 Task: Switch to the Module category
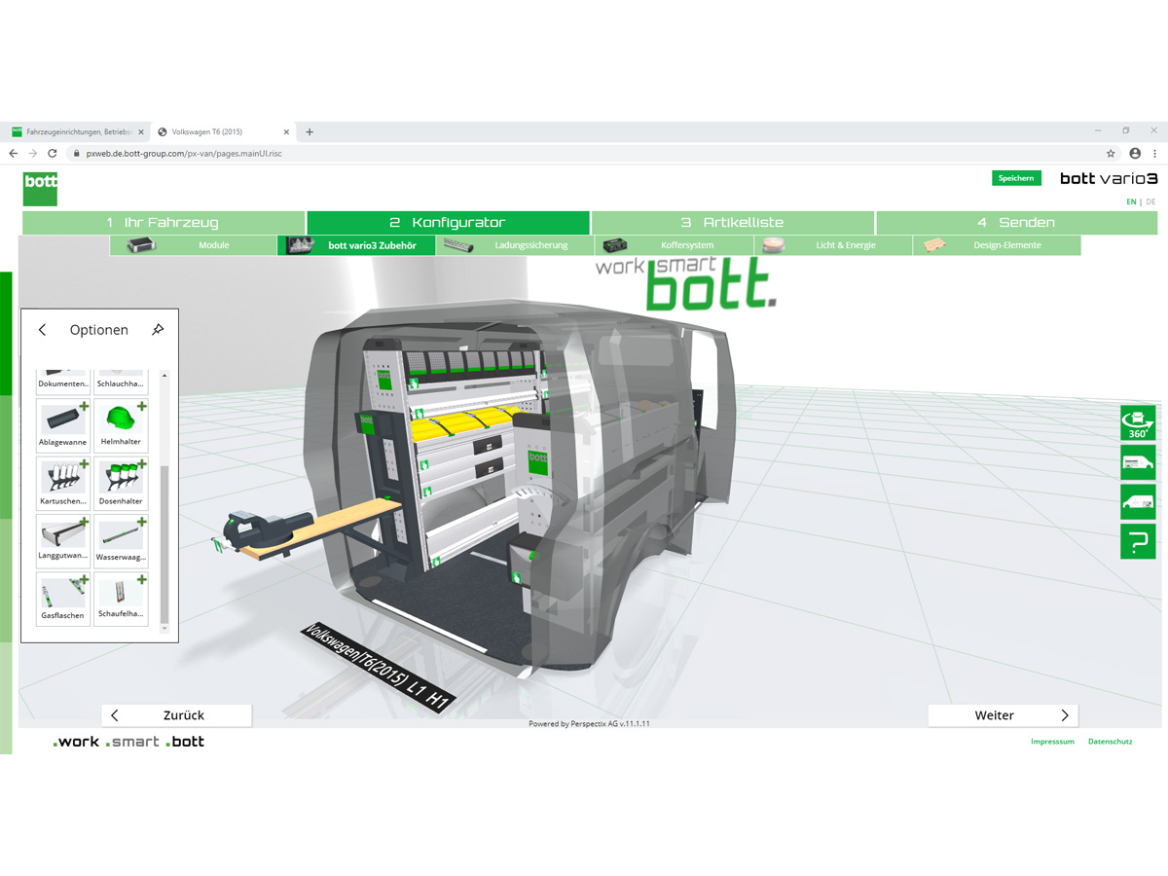coord(193,245)
